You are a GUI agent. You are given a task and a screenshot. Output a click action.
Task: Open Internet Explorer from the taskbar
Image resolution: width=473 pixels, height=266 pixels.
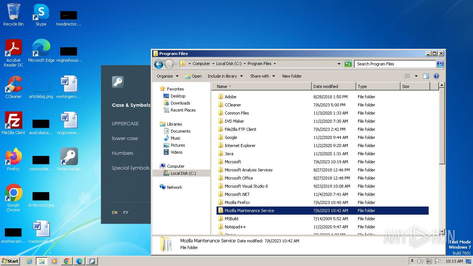pos(29,261)
